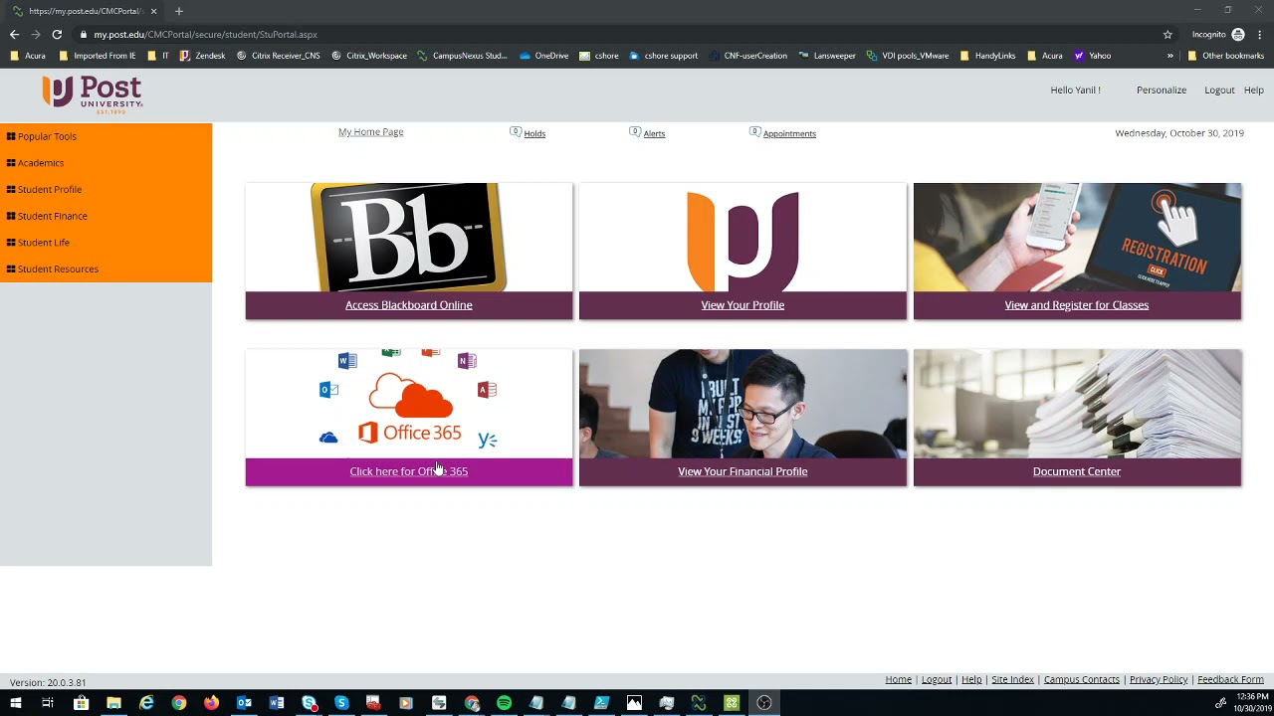Open the Blackboard Bb logo tile

pos(409,237)
